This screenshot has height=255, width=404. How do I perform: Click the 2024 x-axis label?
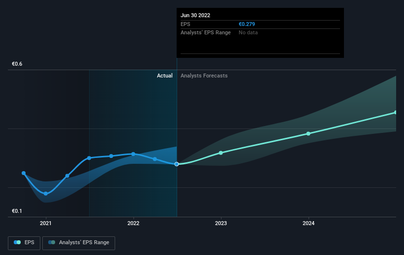(x=309, y=223)
